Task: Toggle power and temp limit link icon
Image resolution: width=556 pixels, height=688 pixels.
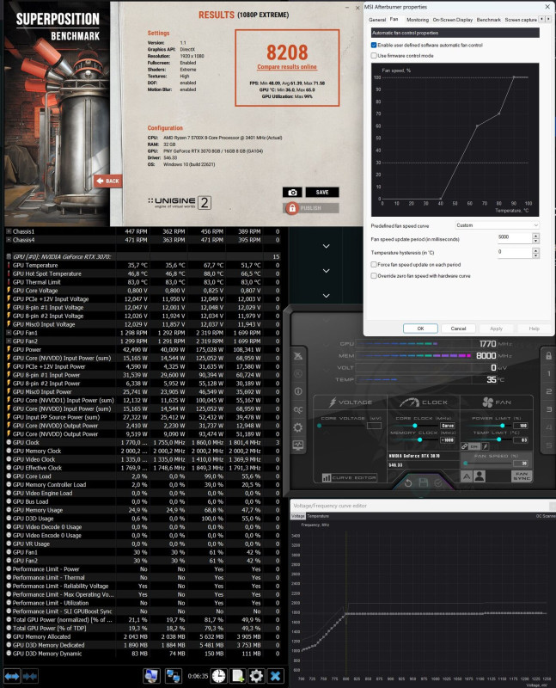Action: [464, 446]
